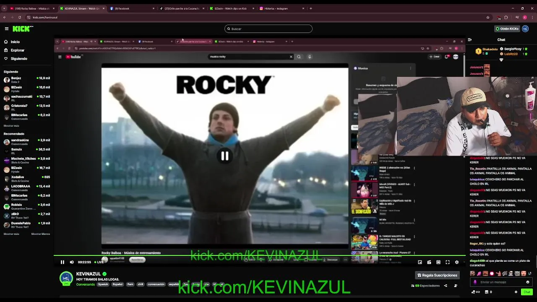537x302 pixels.
Task: Open followed channel sachauzumaki
Action: tap(27, 98)
